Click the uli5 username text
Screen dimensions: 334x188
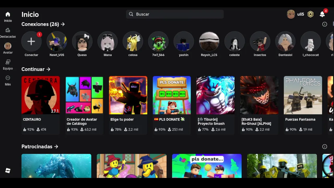pyautogui.click(x=301, y=14)
